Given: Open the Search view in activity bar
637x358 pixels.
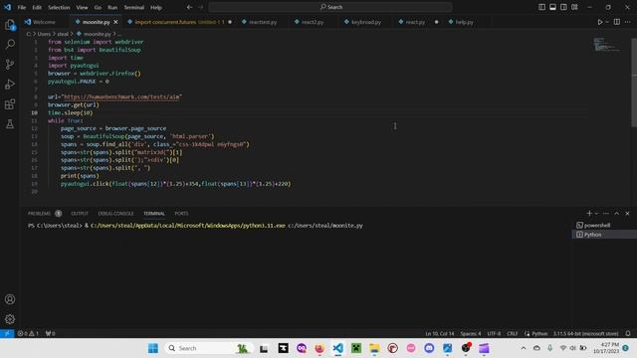Looking at the screenshot, I should (10, 44).
